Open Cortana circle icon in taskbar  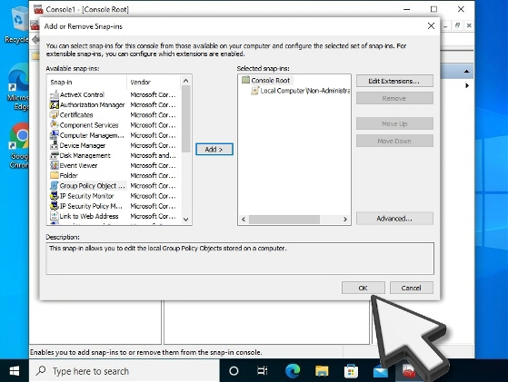(234, 371)
